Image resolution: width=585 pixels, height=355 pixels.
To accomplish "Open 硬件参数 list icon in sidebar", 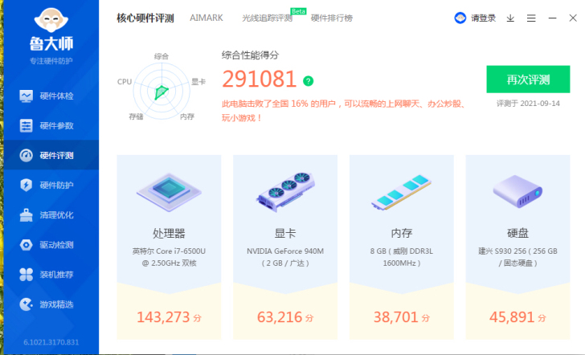I will 26,125.
